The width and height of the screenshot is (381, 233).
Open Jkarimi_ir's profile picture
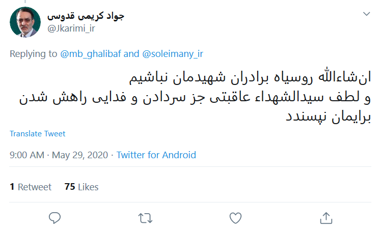pyautogui.click(x=25, y=22)
